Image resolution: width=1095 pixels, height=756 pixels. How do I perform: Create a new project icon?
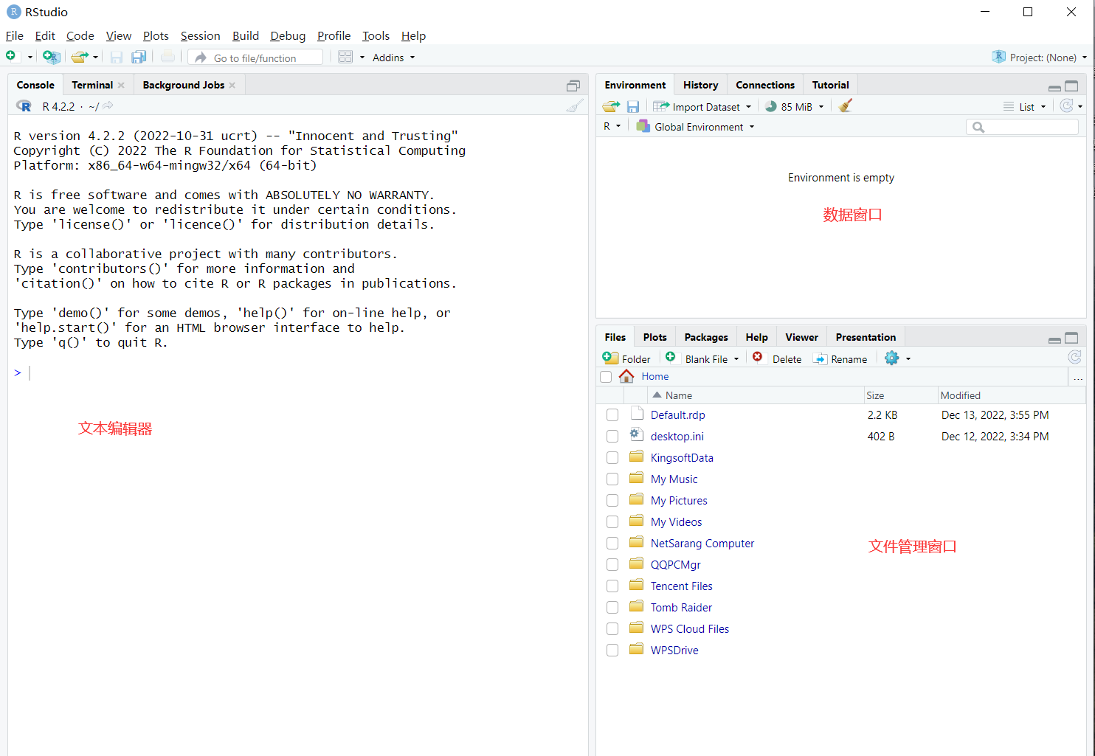(x=51, y=57)
